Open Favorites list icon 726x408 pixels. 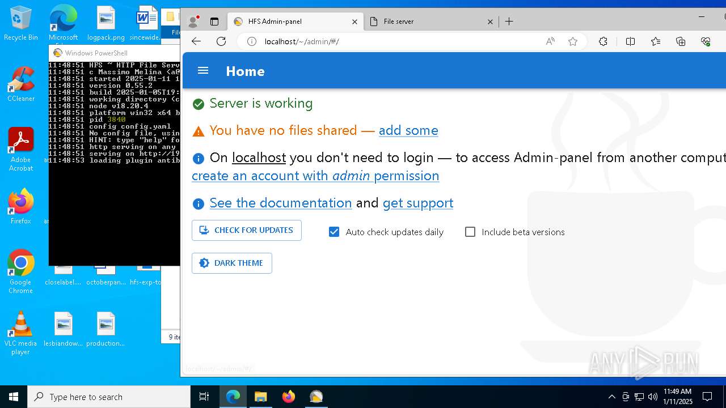(x=656, y=41)
